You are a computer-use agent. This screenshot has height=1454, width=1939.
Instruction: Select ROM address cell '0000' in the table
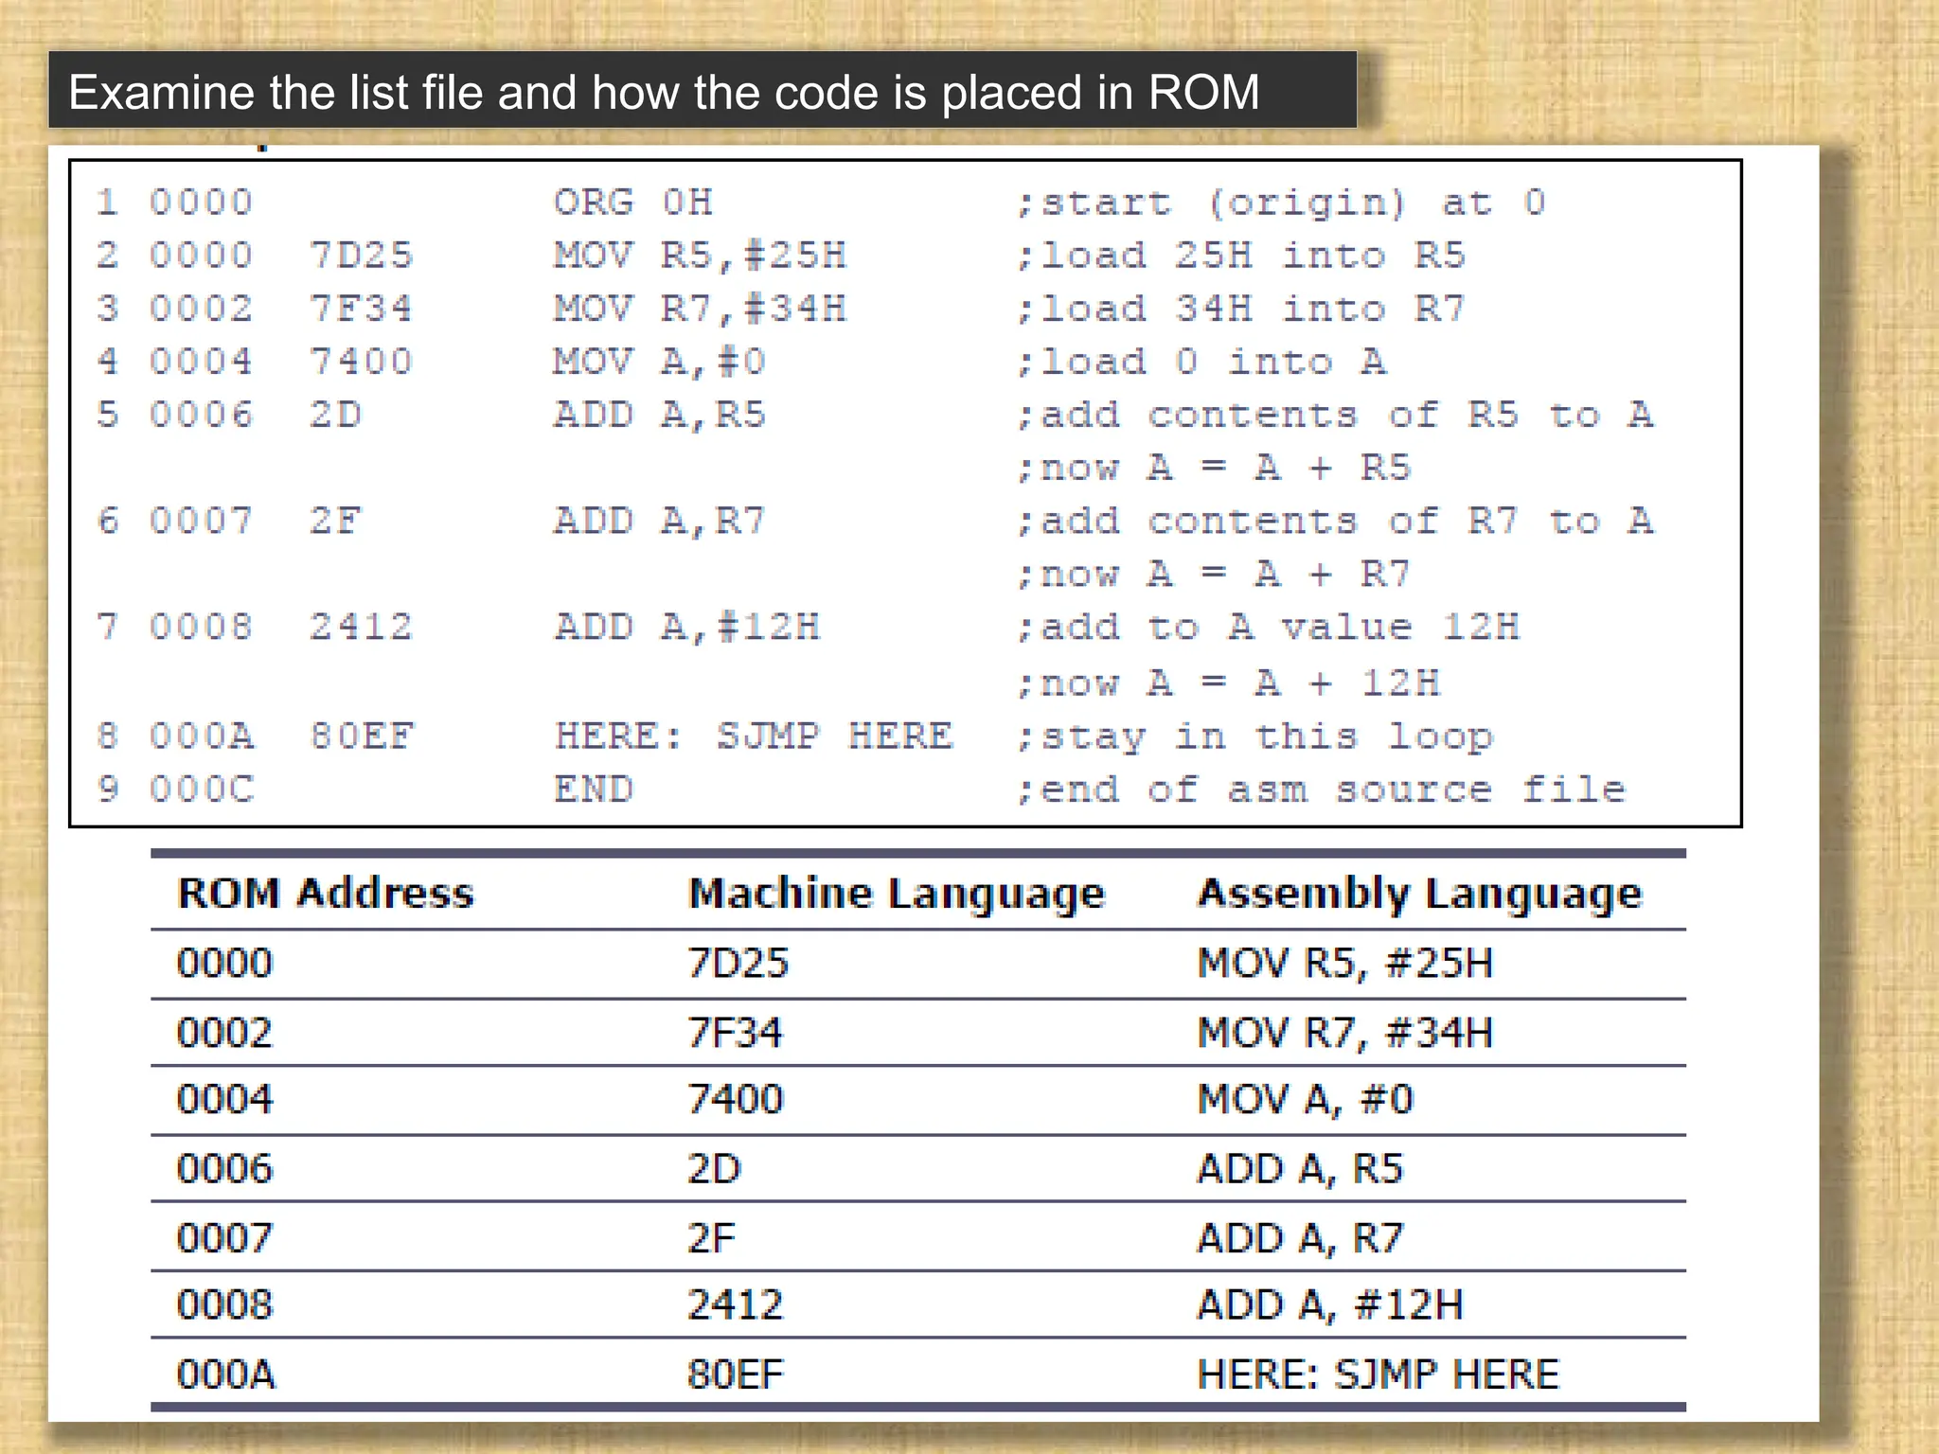[224, 964]
